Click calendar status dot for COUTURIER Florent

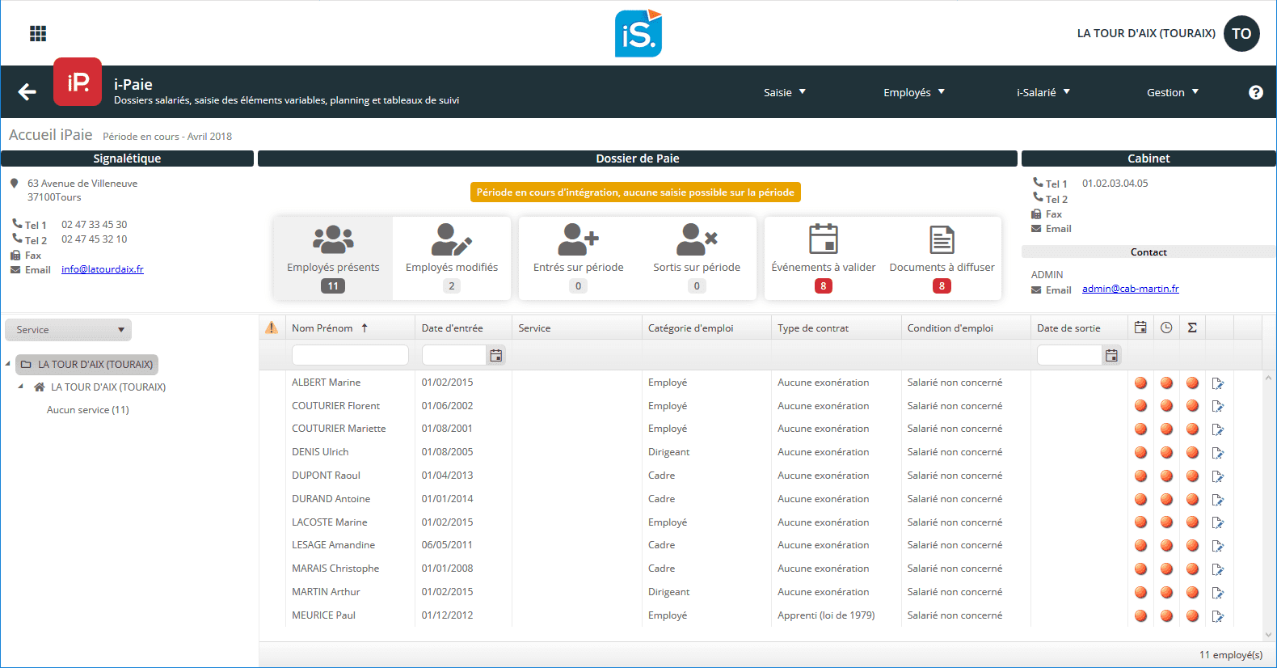(1140, 406)
